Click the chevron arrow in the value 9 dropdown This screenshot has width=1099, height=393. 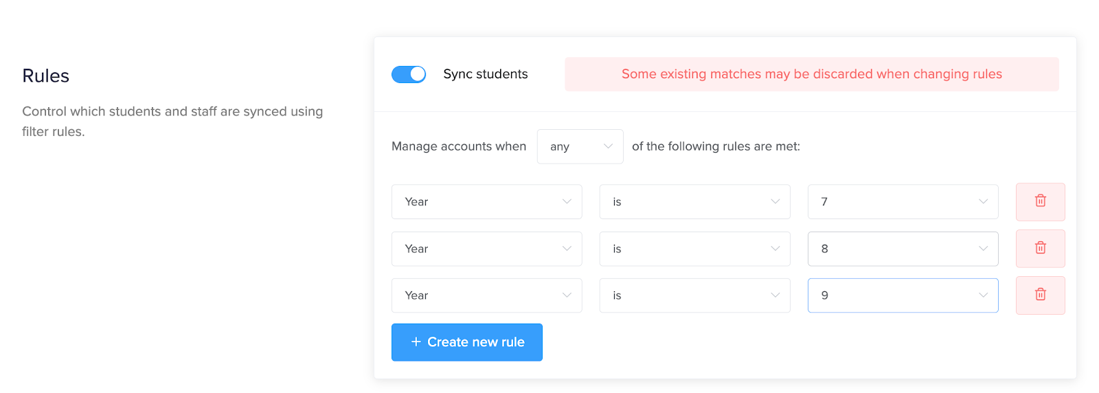tap(983, 295)
